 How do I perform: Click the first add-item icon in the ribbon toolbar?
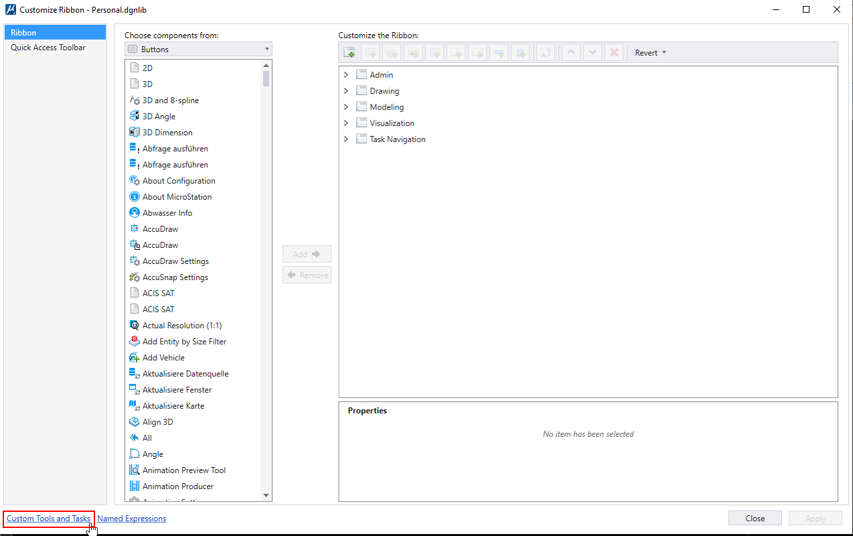349,53
